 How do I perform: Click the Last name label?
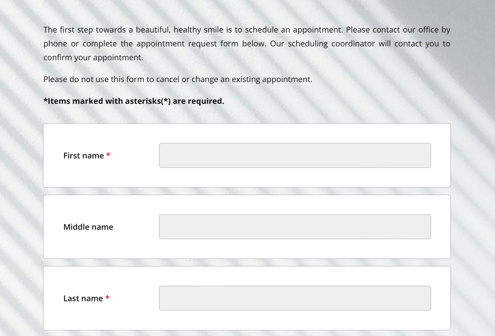tap(82, 298)
